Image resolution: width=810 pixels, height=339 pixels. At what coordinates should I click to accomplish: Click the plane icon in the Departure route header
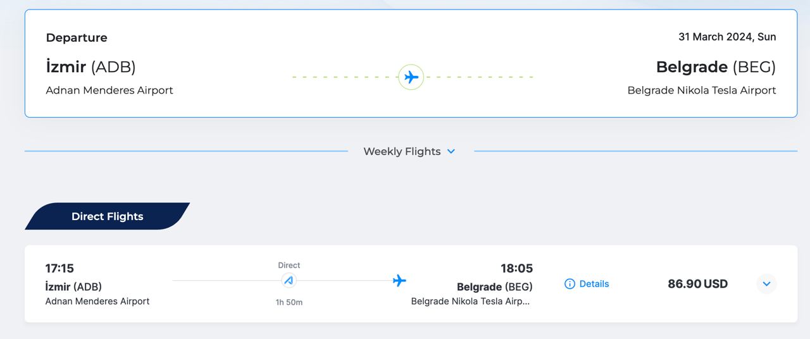click(x=411, y=77)
